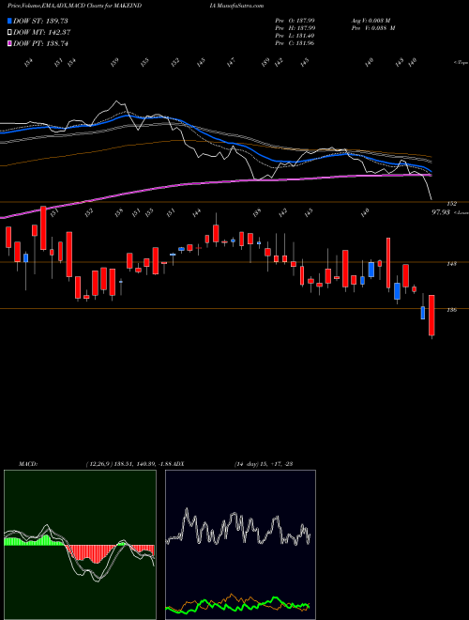Click the '<Tops' label at right edge
The width and height of the screenshot is (469, 620).
click(x=461, y=63)
